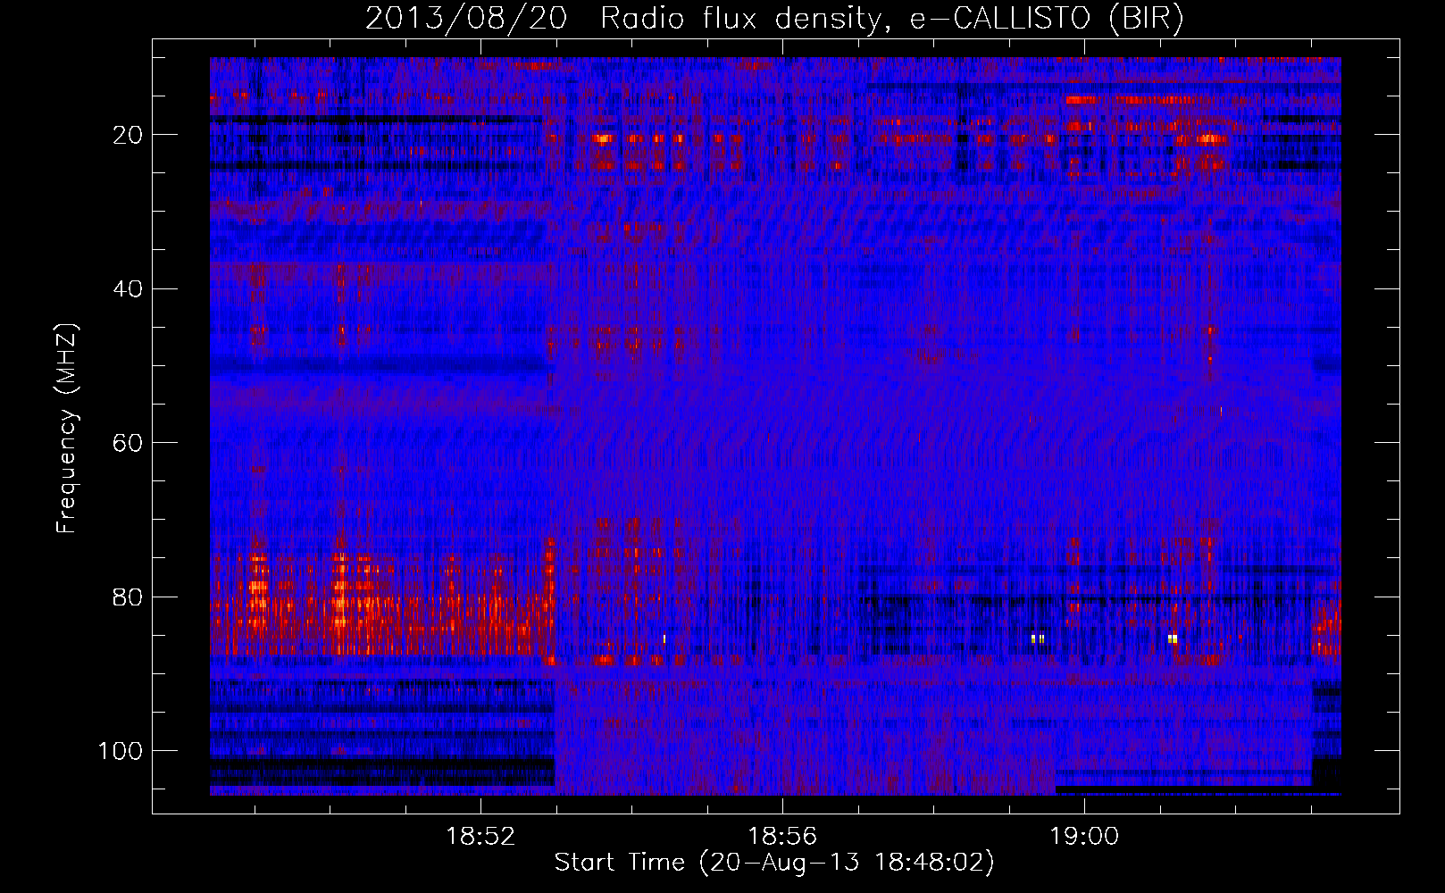The height and width of the screenshot is (893, 1445).
Task: Click the '100' frequency tick label
Action: (121, 751)
